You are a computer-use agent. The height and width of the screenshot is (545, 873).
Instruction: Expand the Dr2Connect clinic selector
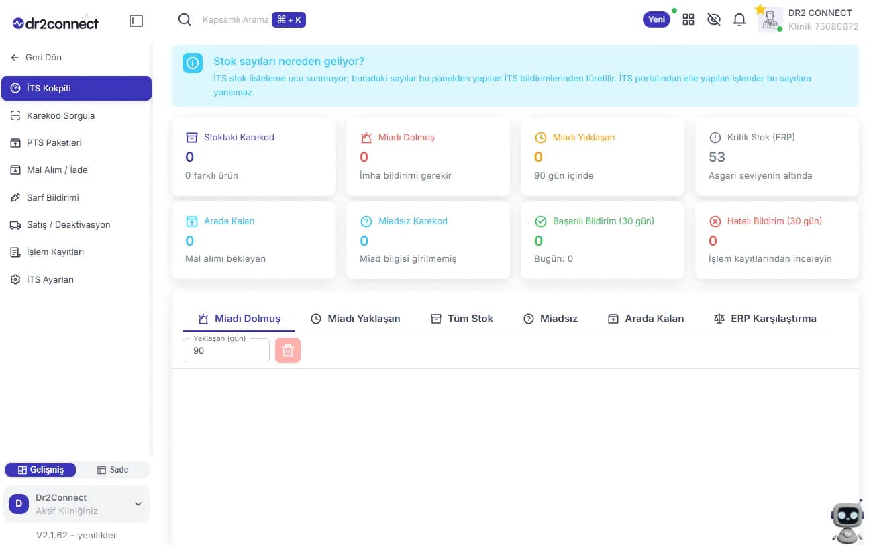76,504
